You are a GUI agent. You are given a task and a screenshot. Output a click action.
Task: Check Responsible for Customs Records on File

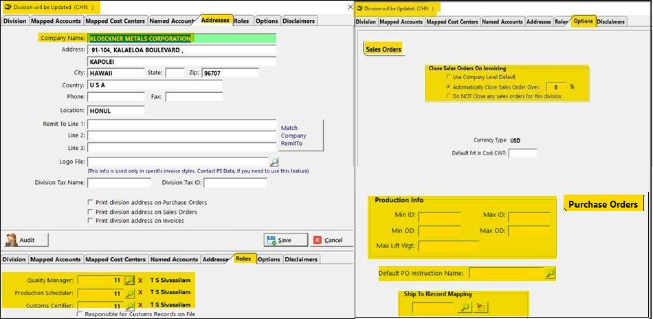click(80, 314)
